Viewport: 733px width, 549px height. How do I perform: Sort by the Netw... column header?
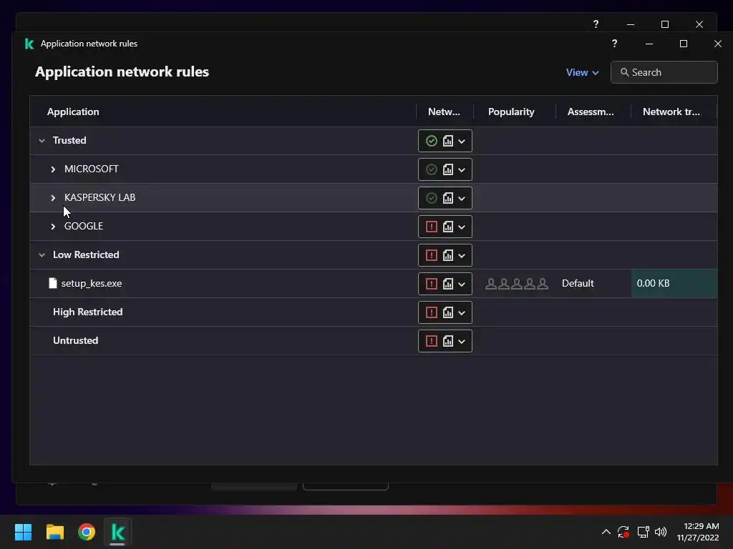pos(444,112)
